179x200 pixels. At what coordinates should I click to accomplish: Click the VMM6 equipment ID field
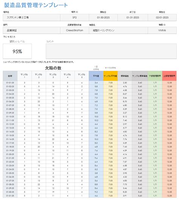click(x=162, y=30)
